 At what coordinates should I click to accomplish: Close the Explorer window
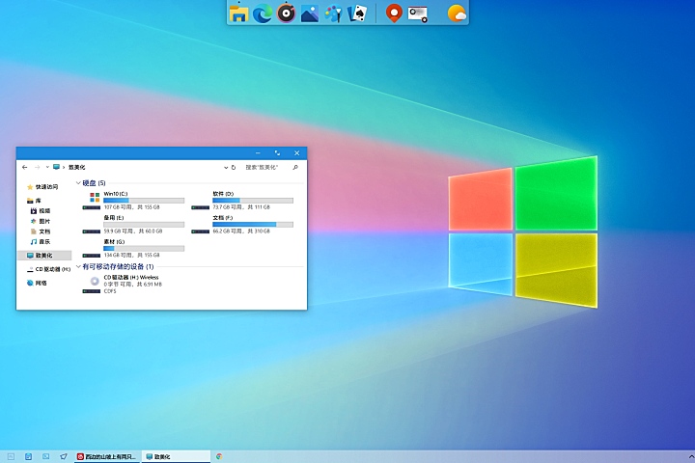pyautogui.click(x=296, y=152)
